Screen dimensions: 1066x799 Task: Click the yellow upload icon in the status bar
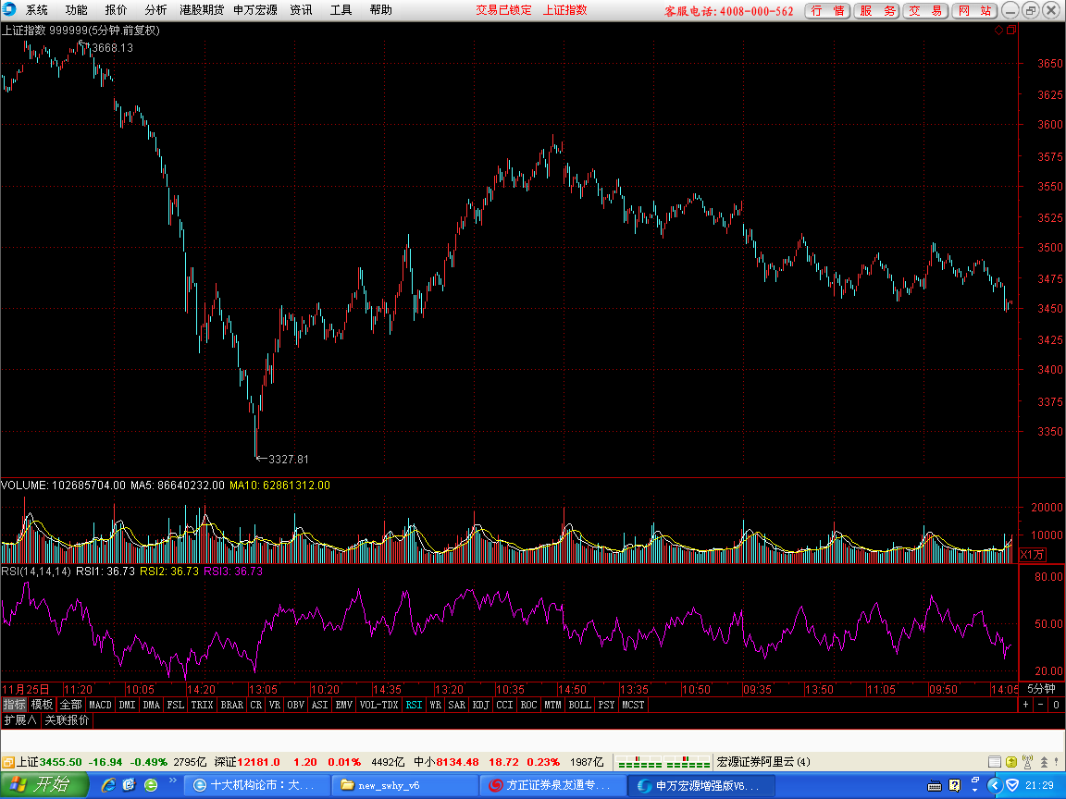click(x=1011, y=762)
